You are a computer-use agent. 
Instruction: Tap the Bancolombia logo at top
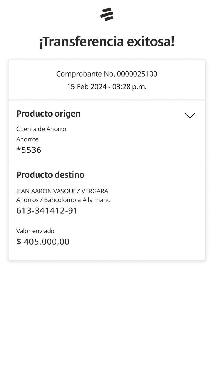point(107,14)
